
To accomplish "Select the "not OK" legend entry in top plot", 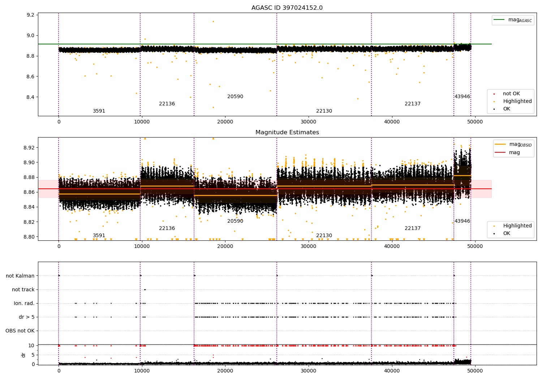I will coord(511,94).
